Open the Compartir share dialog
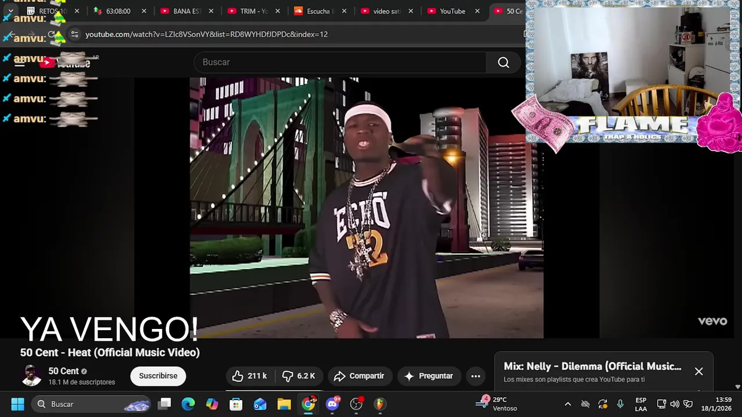This screenshot has width=742, height=417. pos(359,376)
